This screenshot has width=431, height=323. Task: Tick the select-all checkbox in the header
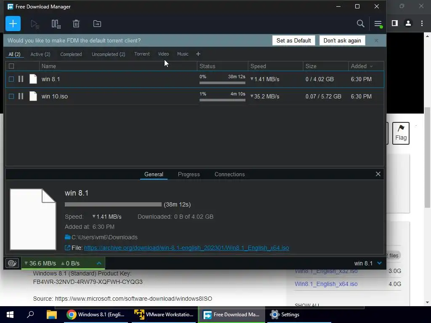(x=11, y=66)
